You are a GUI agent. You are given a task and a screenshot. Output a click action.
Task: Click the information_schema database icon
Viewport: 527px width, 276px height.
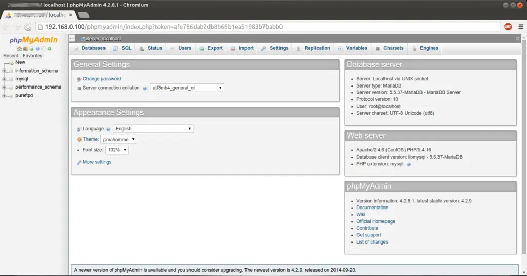pos(11,71)
